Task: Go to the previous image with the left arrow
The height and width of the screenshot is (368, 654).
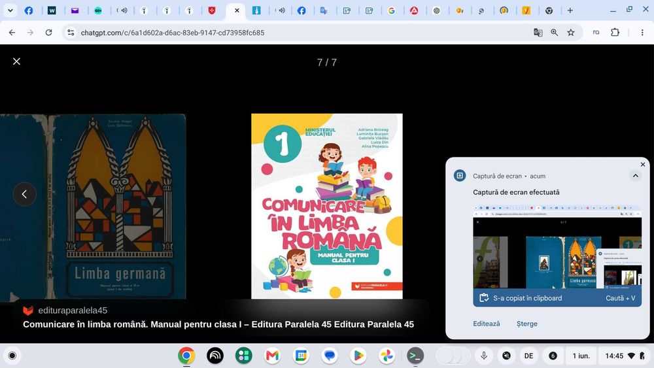Action: pos(25,194)
